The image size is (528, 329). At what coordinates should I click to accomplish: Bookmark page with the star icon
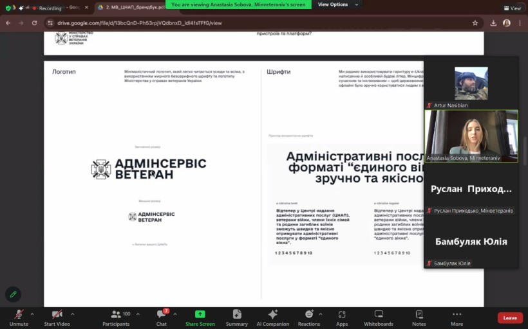coord(475,23)
